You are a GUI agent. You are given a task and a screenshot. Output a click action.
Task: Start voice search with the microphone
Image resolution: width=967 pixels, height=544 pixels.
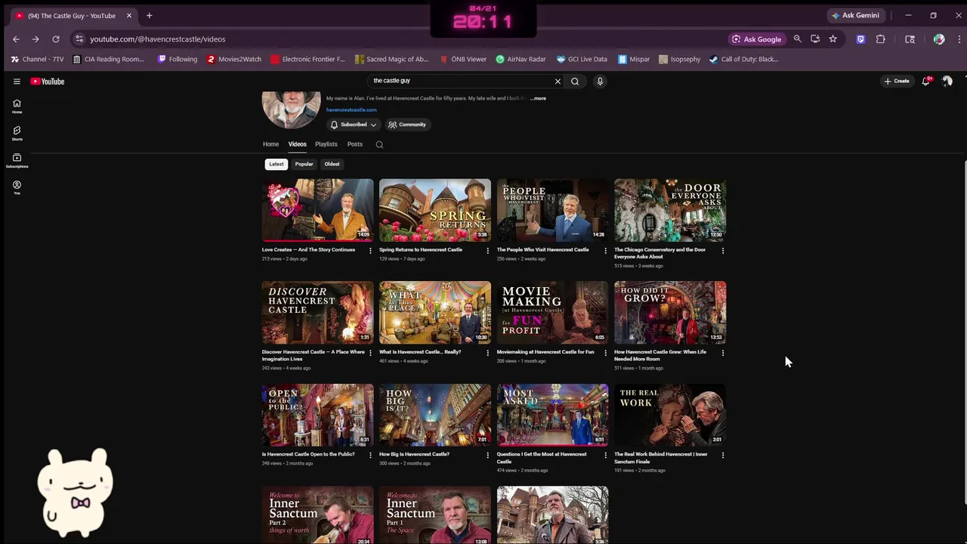click(x=600, y=82)
